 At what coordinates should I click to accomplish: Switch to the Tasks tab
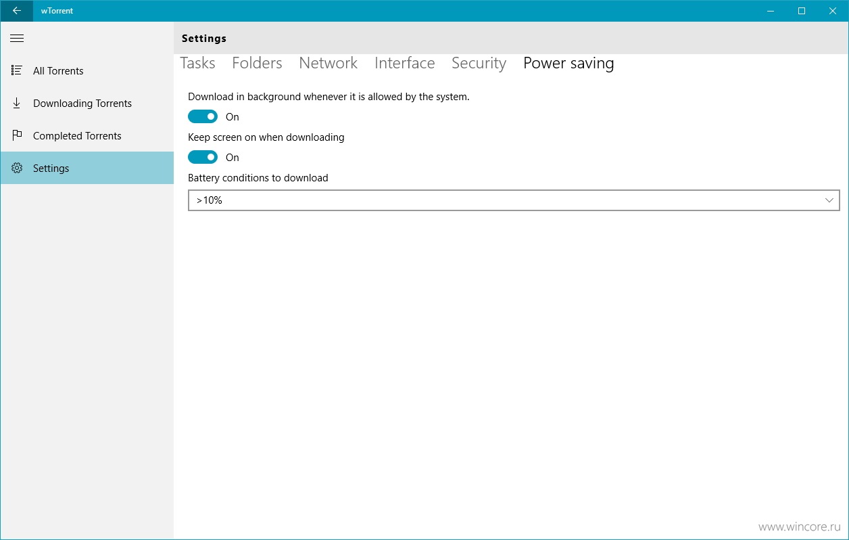click(x=197, y=63)
